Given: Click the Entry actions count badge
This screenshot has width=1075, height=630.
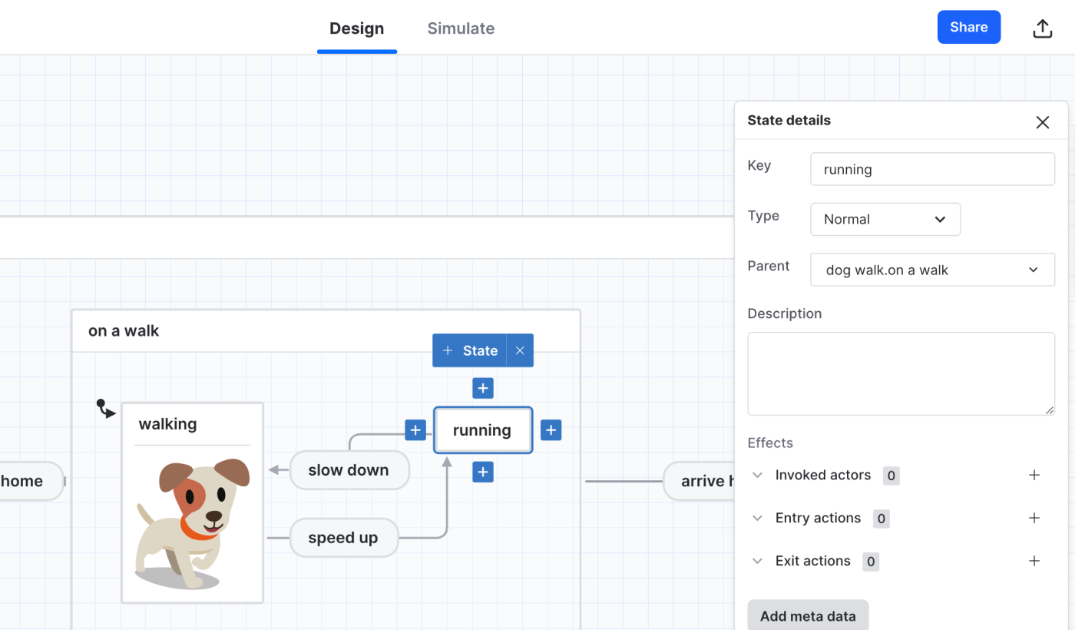Looking at the screenshot, I should pyautogui.click(x=881, y=519).
